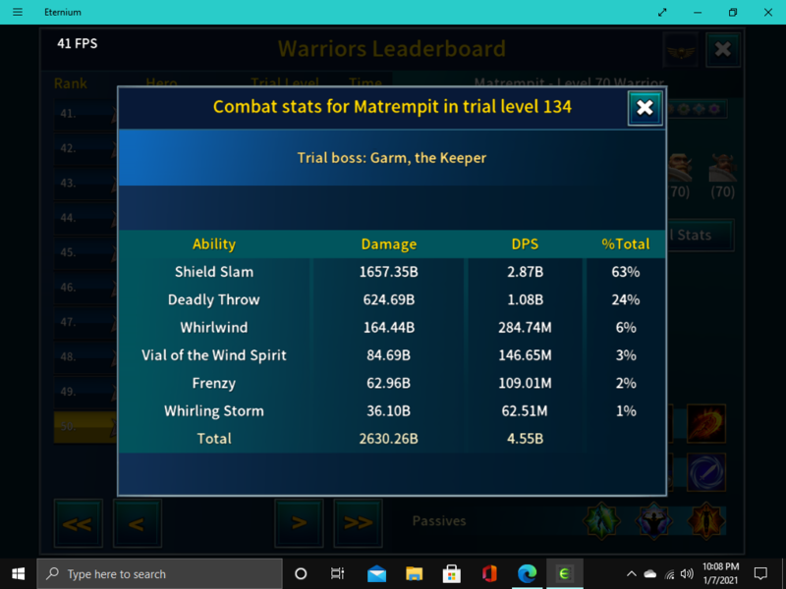
Task: Close the combat stats popup
Action: pyautogui.click(x=645, y=108)
